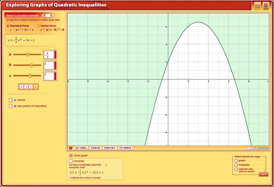Viewport: 274px width, 187px height.
Task: Select the less-than inequality symbol
Action: click(x=21, y=87)
